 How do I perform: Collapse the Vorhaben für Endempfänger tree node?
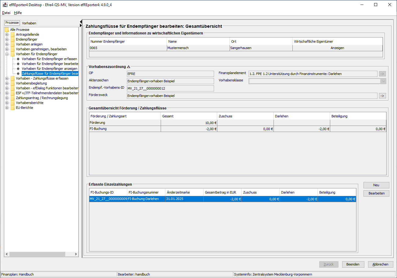point(7,54)
